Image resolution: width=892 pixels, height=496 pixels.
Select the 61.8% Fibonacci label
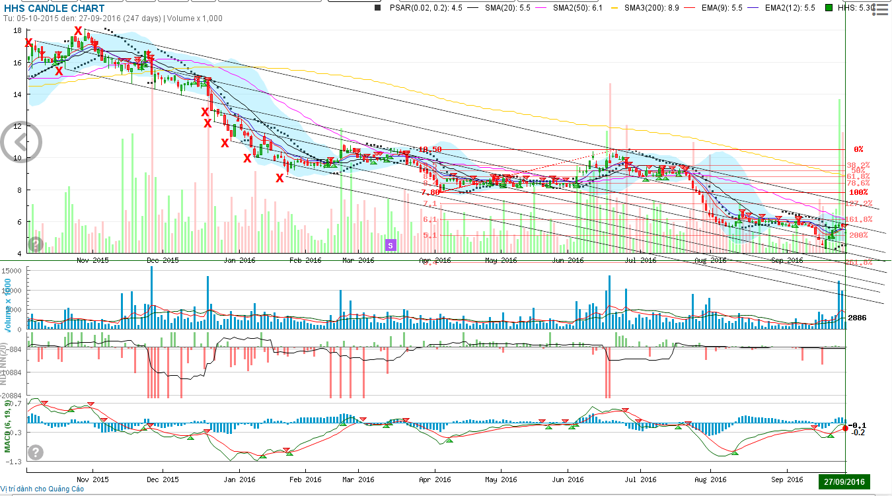[860, 176]
